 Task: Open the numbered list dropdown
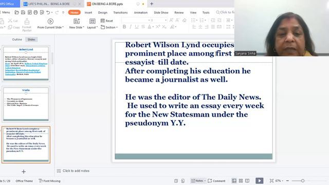point(205,20)
